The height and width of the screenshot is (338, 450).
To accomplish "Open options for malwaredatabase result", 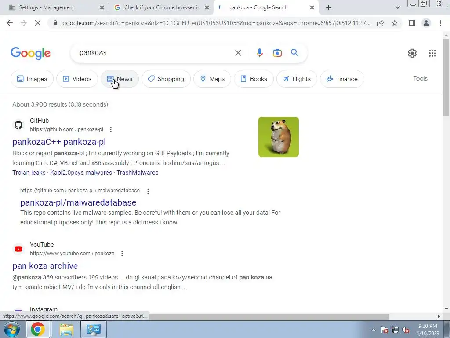I will click(148, 191).
